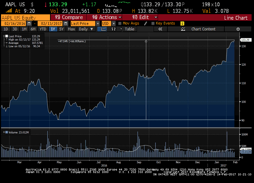This screenshot has width=254, height=183.
Task: Open chart settings gear icon
Action: pos(238,29)
